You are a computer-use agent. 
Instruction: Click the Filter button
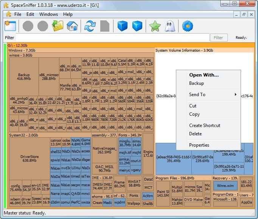pyautogui.click(x=219, y=38)
